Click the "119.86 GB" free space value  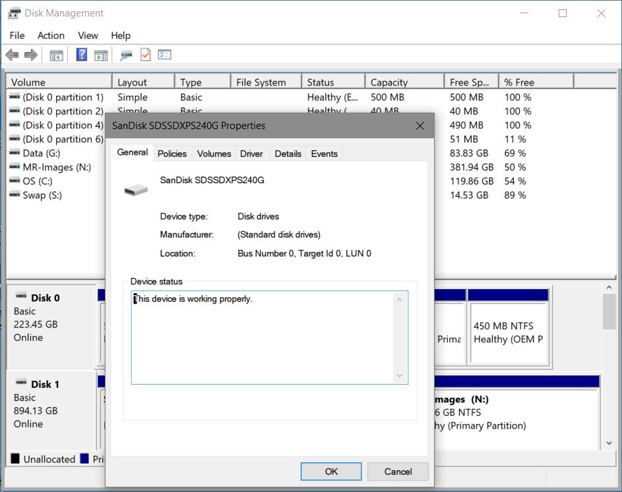point(472,181)
